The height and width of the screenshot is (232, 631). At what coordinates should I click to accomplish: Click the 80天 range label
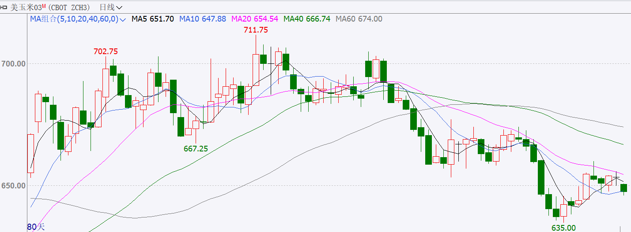coord(36,227)
